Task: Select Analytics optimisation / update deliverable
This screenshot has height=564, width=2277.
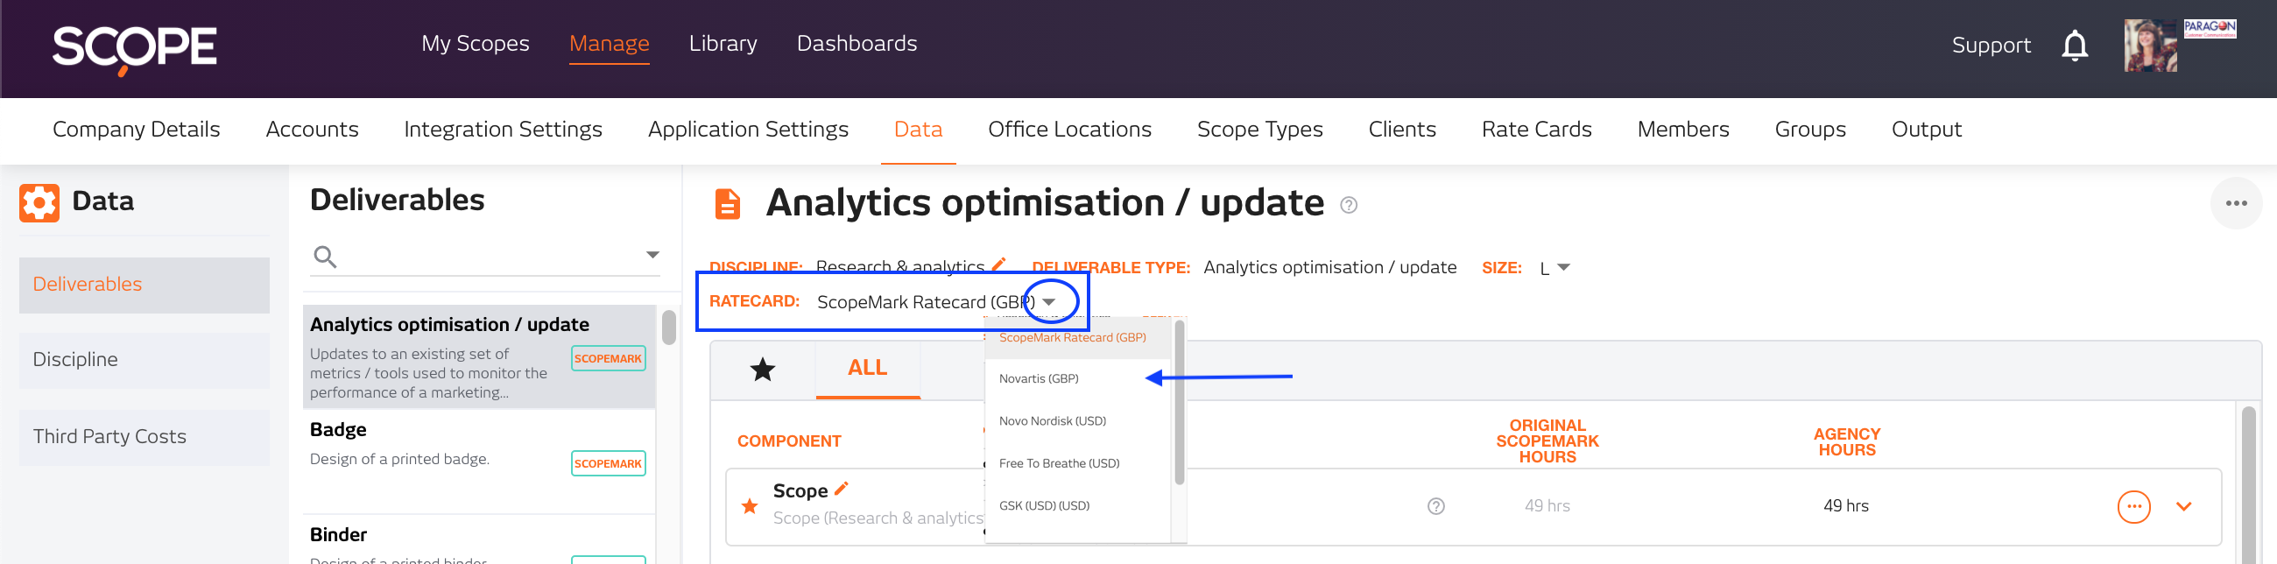Action: 479,357
